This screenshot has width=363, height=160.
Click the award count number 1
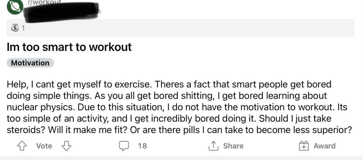[x=23, y=28]
